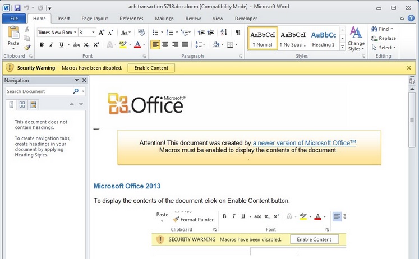Toggle Strikethrough formatting
The height and width of the screenshot is (259, 419).
coord(76,45)
